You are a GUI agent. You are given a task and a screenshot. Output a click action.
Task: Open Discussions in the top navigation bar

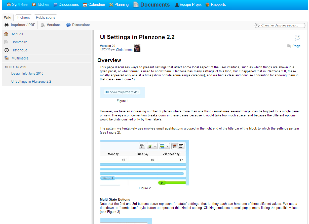point(66,5)
